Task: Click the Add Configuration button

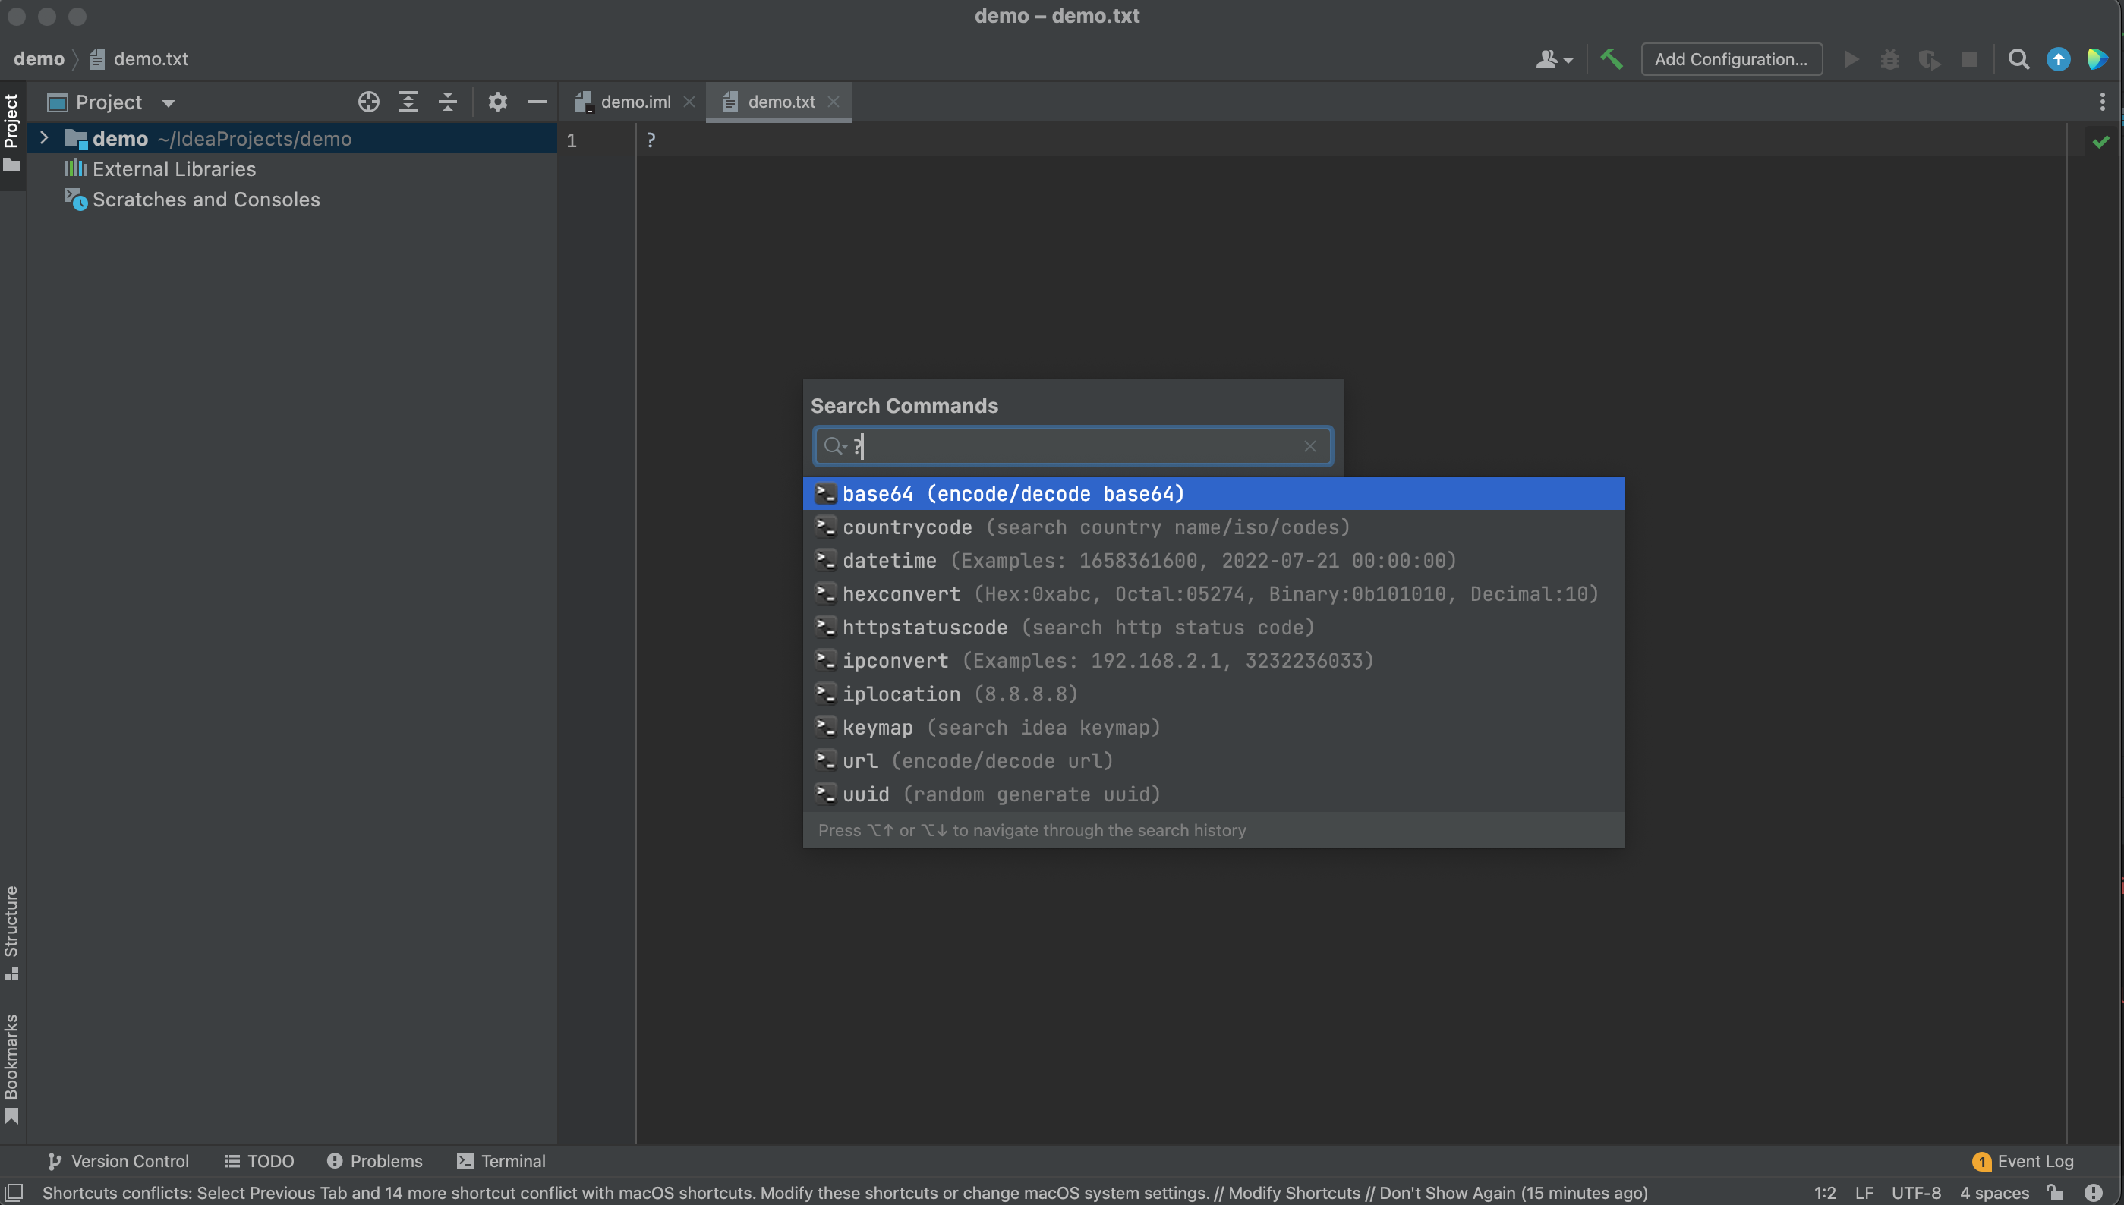Action: (1731, 58)
